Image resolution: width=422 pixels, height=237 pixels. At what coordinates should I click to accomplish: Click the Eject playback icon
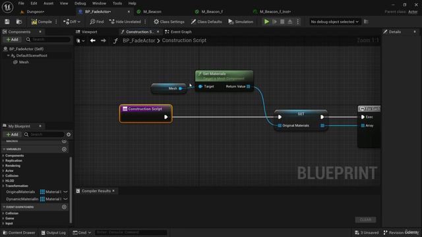coord(290,22)
